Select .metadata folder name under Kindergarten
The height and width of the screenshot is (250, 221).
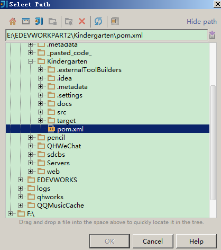tap(72, 87)
